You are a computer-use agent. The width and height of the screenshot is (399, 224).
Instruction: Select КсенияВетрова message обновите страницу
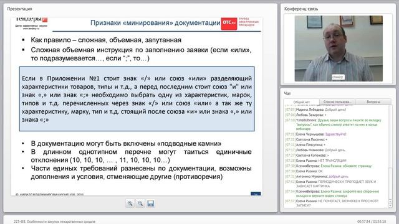(x=329, y=166)
